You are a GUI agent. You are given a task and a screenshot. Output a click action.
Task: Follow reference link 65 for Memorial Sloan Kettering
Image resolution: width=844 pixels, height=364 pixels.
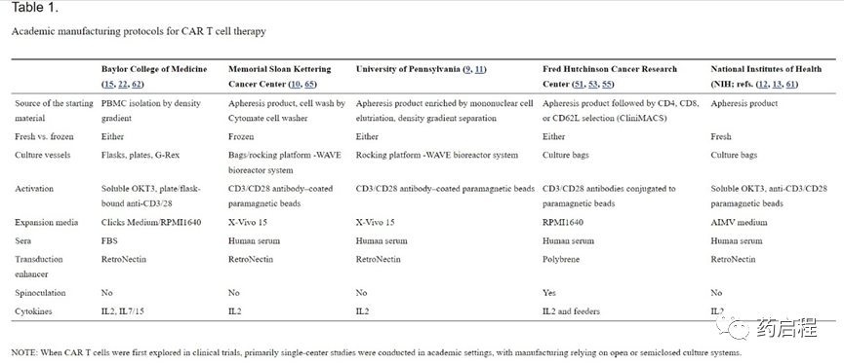(310, 85)
